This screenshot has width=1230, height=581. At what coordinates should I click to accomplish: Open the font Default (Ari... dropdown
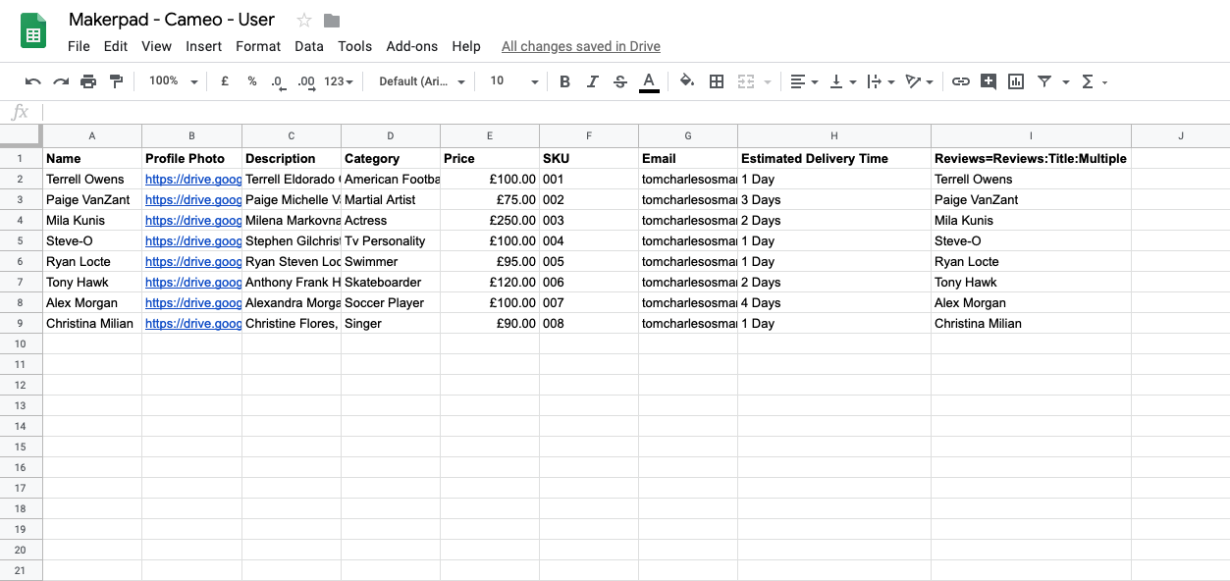click(x=422, y=81)
